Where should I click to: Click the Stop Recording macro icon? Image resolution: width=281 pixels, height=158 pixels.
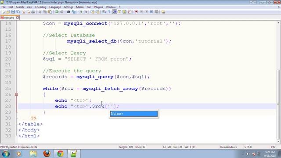pyautogui.click(x=141, y=12)
